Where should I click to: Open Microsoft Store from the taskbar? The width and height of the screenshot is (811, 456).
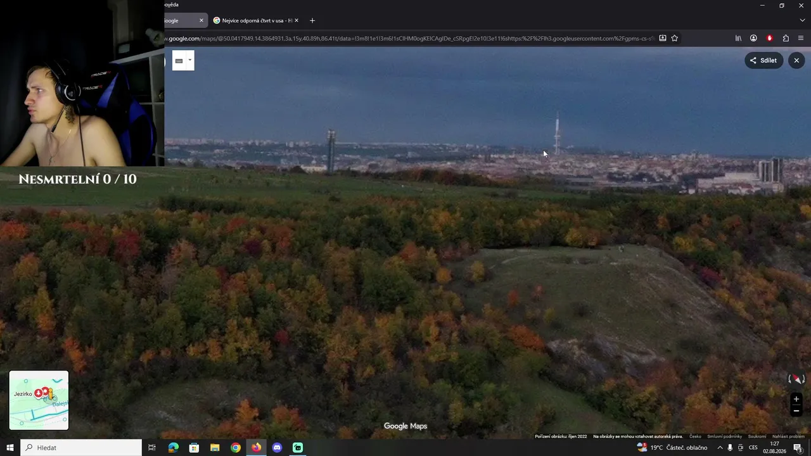click(x=194, y=448)
